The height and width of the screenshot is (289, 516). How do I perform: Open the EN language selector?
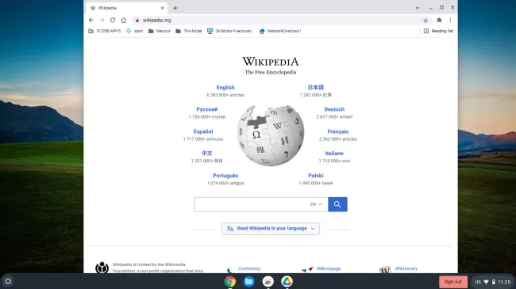point(316,204)
